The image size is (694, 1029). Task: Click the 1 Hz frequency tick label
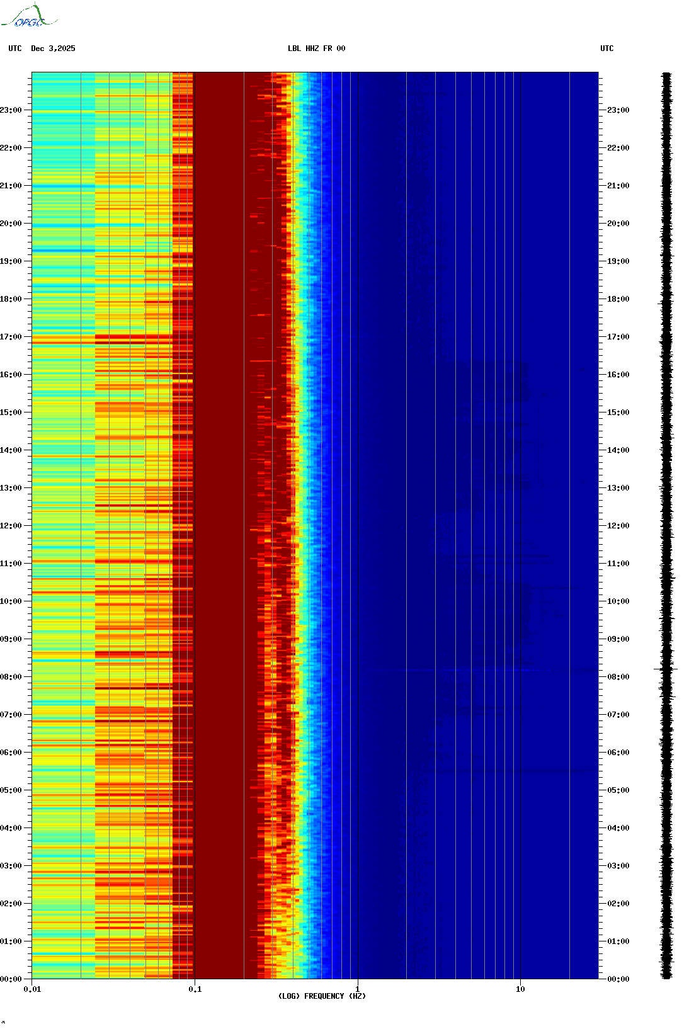coord(358,989)
